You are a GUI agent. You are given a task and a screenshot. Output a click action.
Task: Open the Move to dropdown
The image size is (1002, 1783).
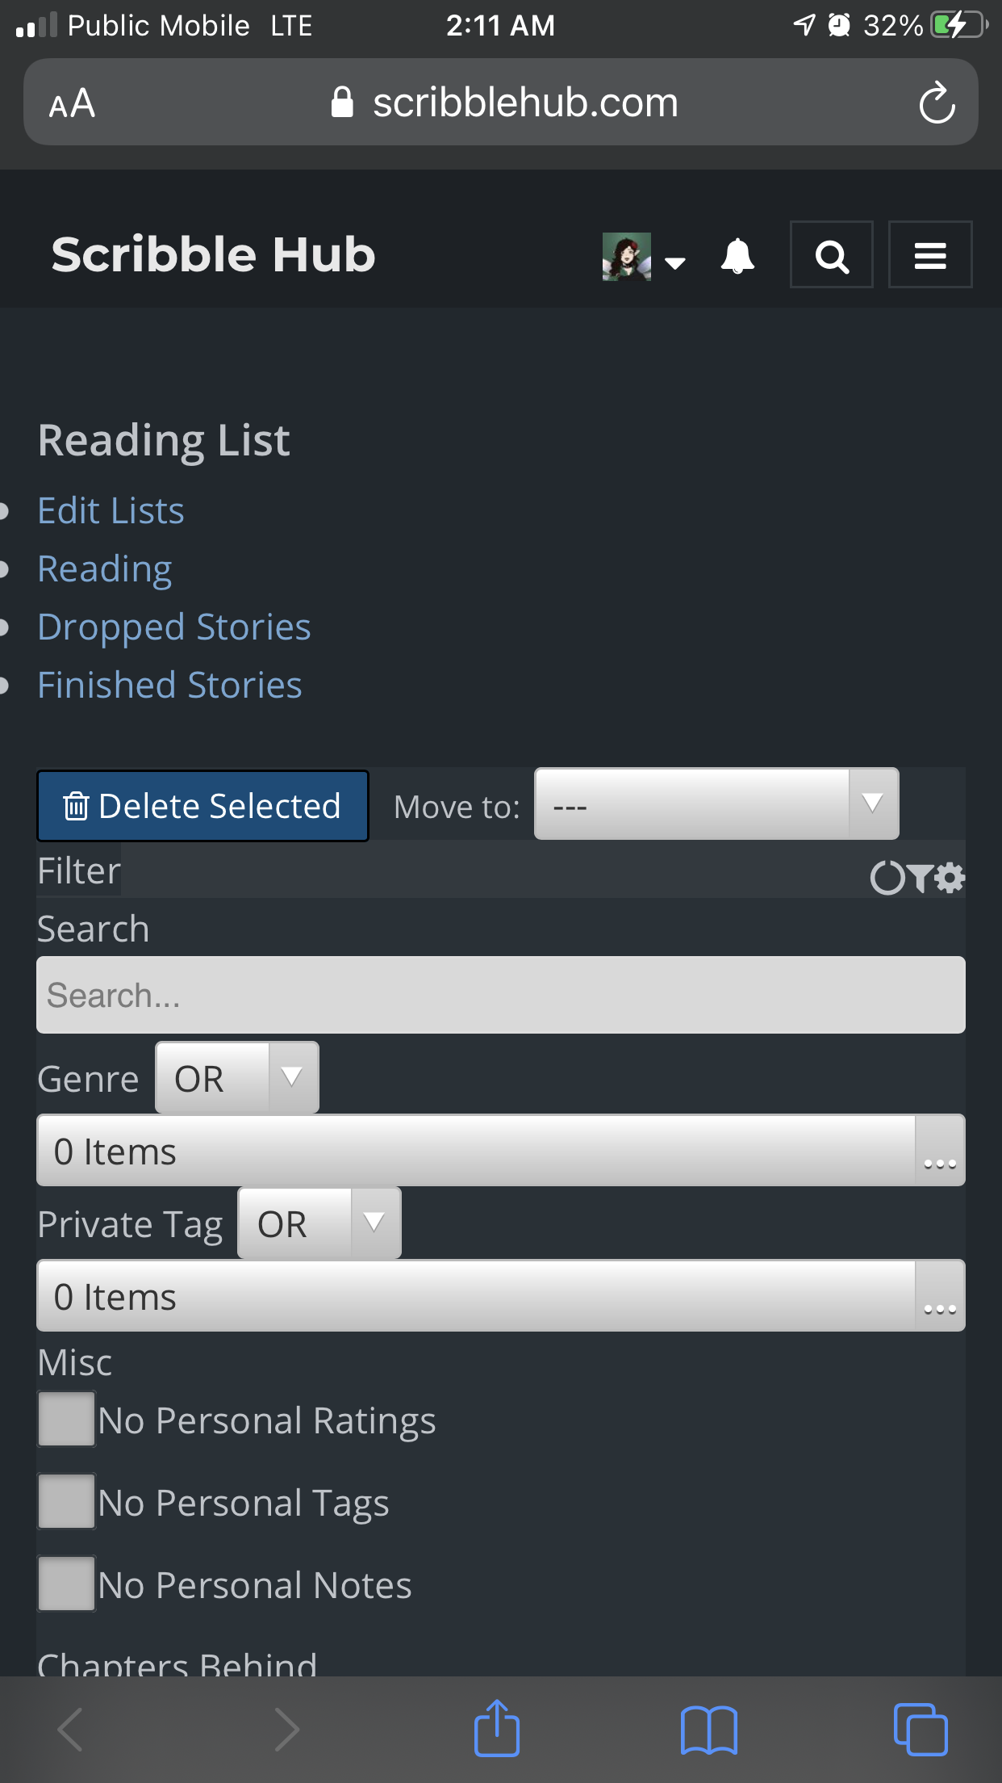pyautogui.click(x=716, y=804)
